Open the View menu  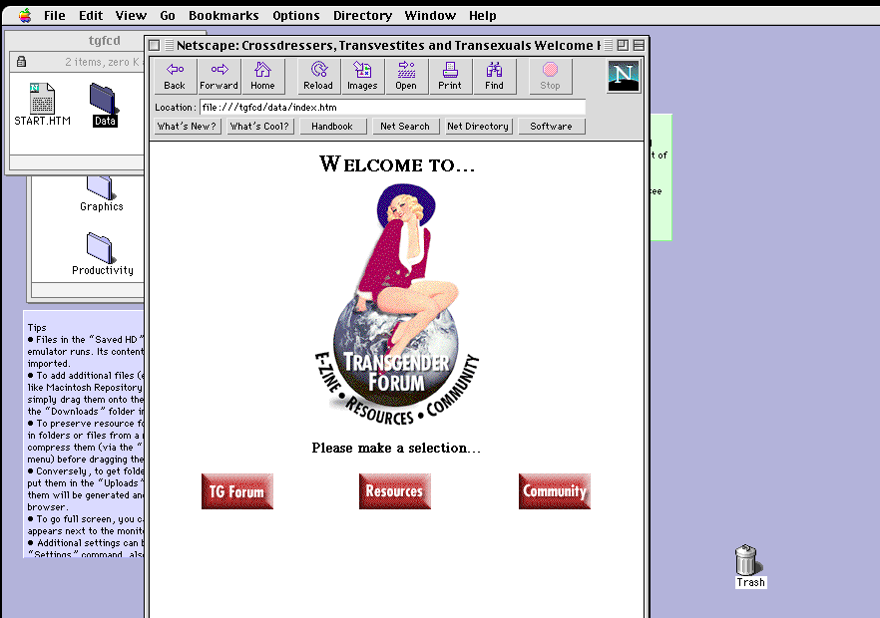[131, 16]
